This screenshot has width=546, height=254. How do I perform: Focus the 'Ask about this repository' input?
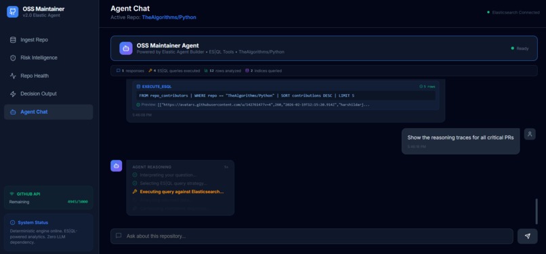(x=312, y=236)
